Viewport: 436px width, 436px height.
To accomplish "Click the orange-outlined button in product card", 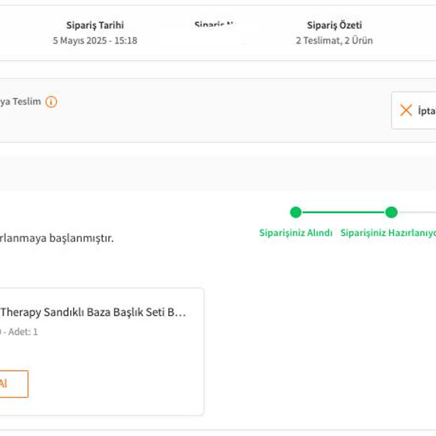I will coord(12,384).
